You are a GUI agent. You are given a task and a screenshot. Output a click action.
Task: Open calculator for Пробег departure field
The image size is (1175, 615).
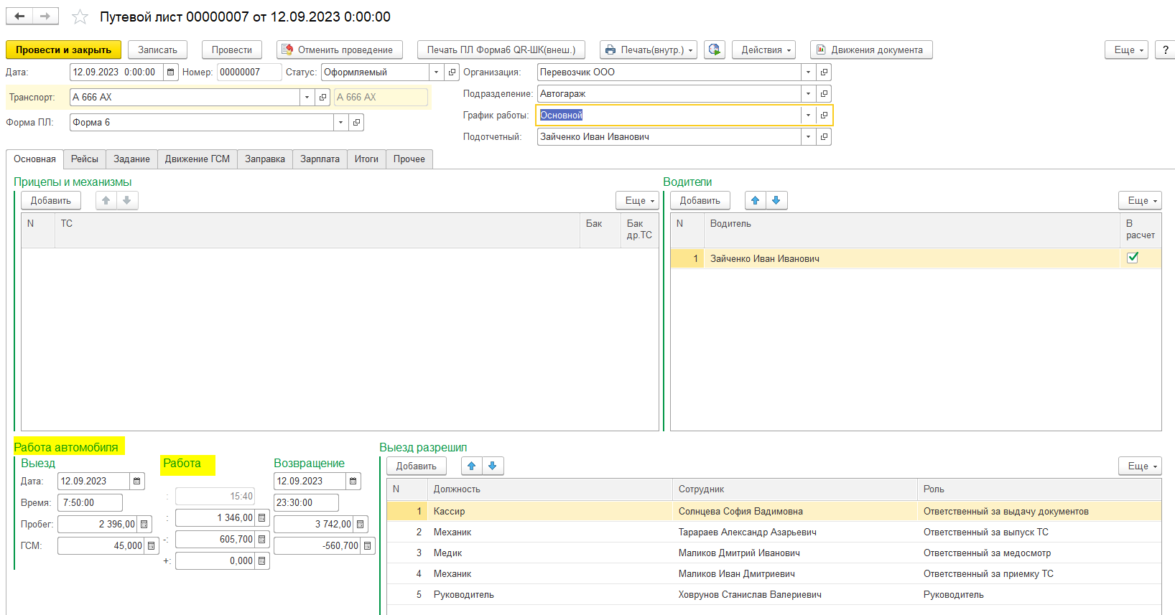click(x=144, y=525)
